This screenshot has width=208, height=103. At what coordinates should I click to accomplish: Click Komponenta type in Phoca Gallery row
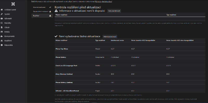[100, 57]
